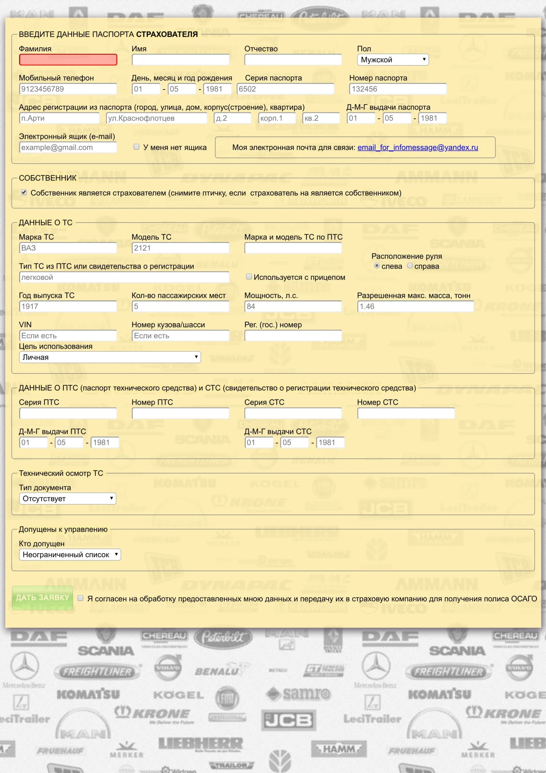The image size is (546, 773).
Task: Click the birth date month field
Action: (182, 89)
